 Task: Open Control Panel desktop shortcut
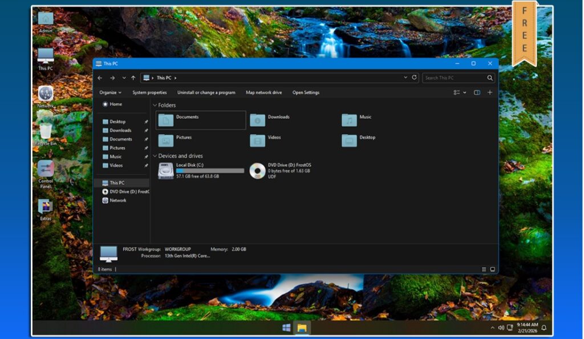pyautogui.click(x=46, y=169)
